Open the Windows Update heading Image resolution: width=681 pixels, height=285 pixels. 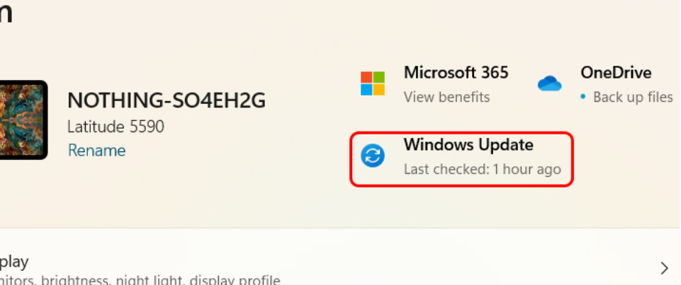(x=468, y=145)
